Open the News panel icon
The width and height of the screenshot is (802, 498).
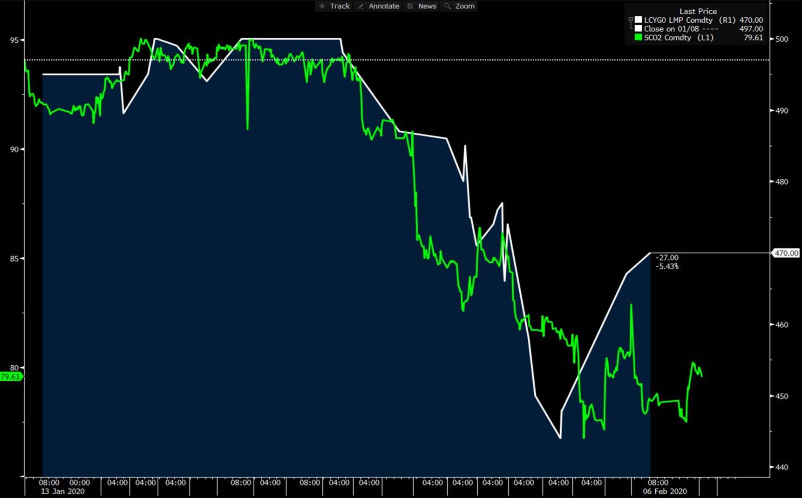(x=410, y=6)
